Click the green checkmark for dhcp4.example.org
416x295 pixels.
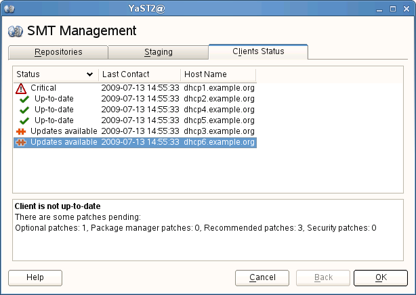25,110
